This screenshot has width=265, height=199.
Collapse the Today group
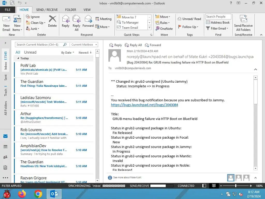tap(18, 58)
